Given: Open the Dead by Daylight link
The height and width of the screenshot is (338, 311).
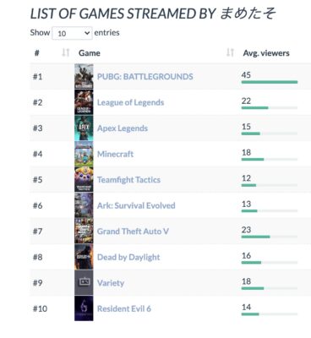Looking at the screenshot, I should click(128, 257).
